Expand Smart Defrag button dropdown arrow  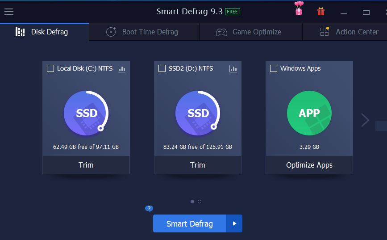234,223
